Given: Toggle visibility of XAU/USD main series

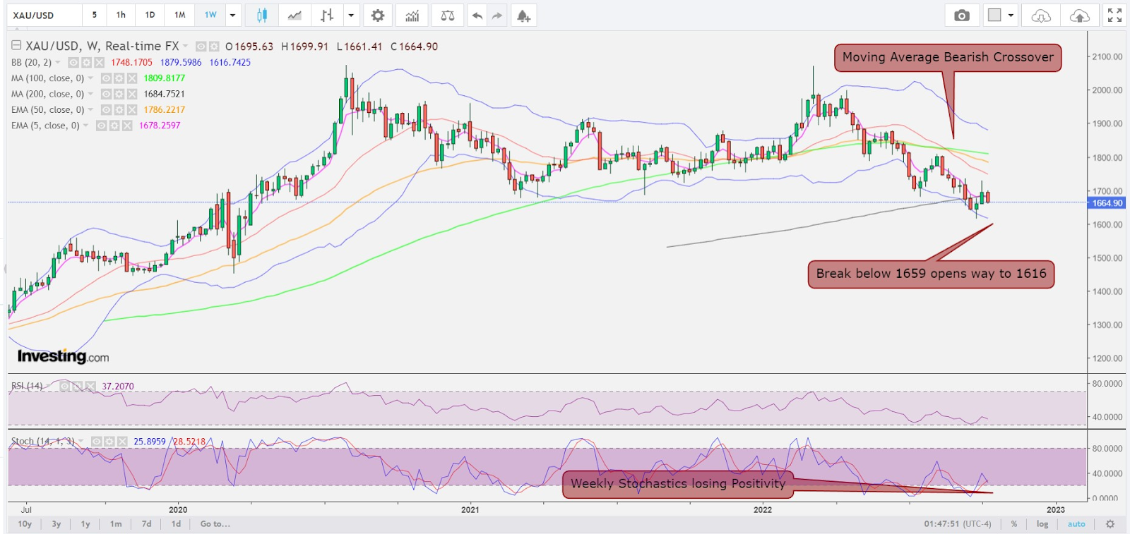Looking at the screenshot, I should [x=201, y=47].
